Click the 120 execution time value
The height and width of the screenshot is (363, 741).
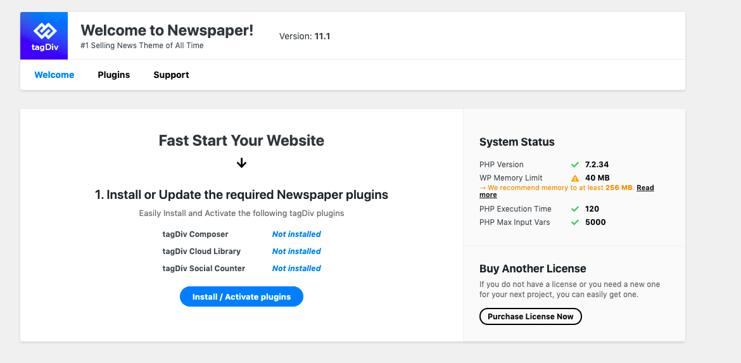click(592, 209)
